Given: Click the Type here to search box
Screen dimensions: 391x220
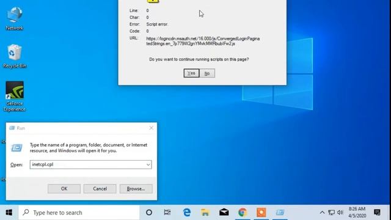Looking at the screenshot, I should pos(79,213).
